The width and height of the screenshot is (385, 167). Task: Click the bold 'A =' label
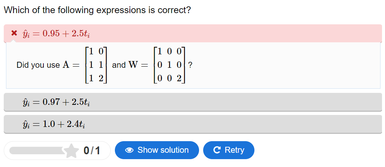coord(71,65)
